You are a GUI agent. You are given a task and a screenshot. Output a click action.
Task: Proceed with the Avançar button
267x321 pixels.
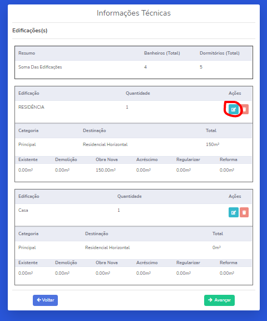tap(219, 300)
